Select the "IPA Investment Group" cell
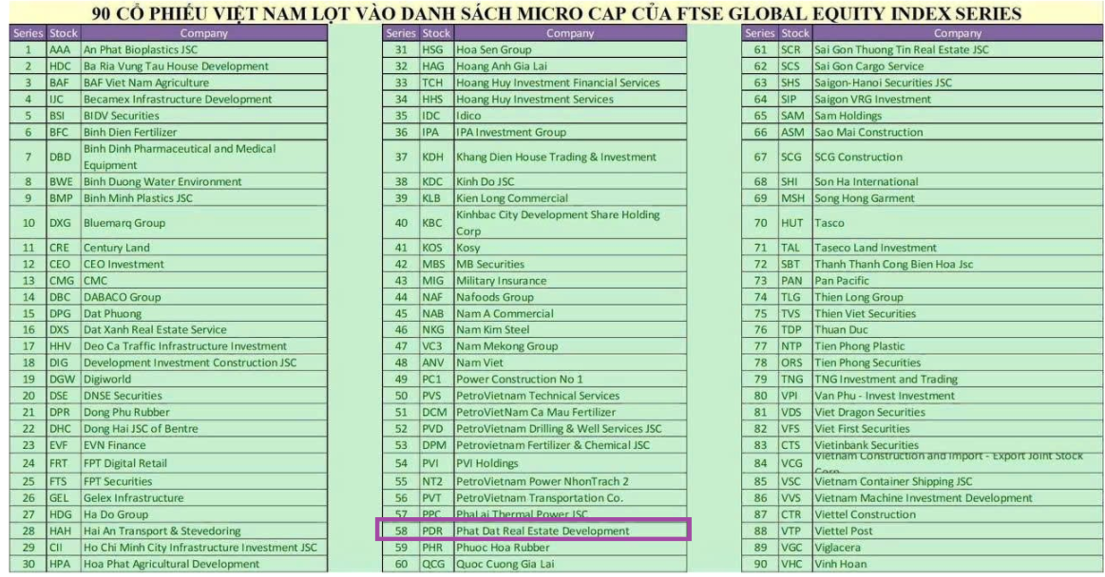The height and width of the screenshot is (577, 1105). tap(569, 132)
